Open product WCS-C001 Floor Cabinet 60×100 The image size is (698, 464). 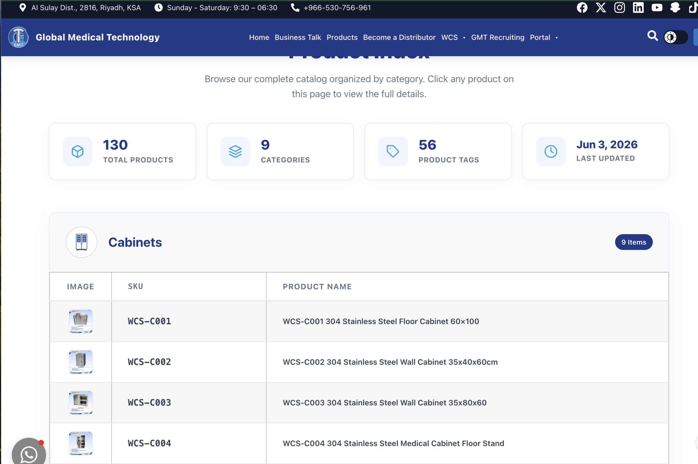click(x=381, y=321)
